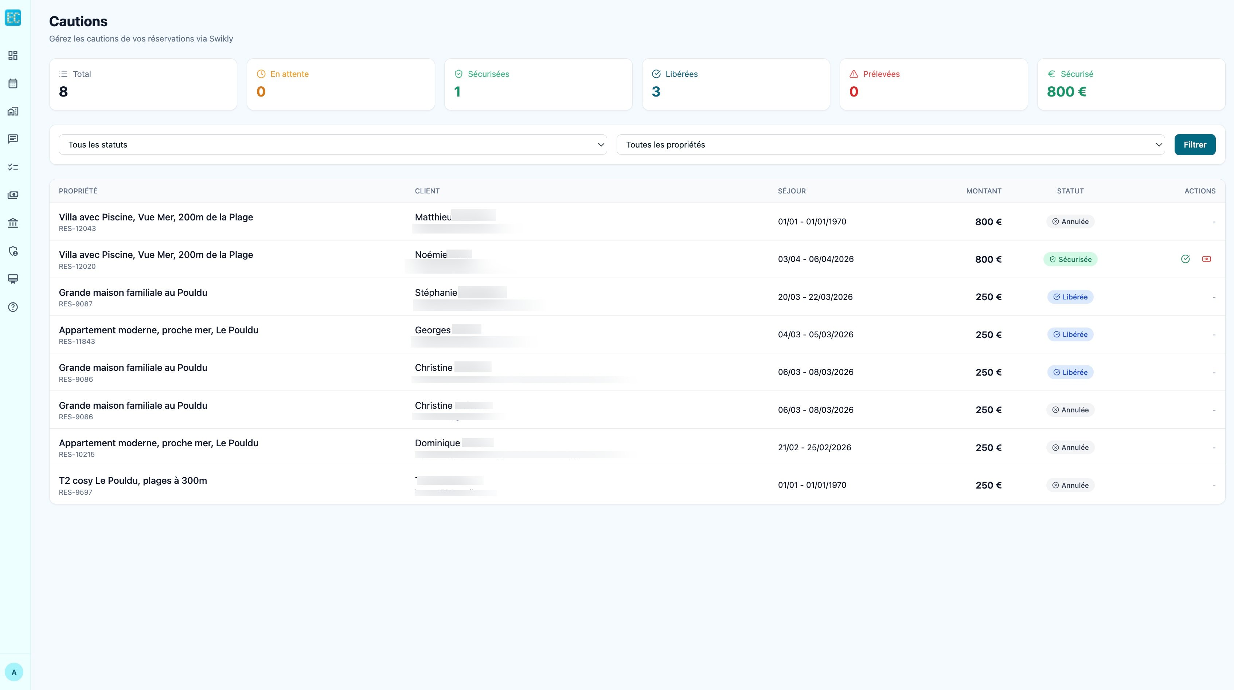Open the shield cautions icon
Image resolution: width=1234 pixels, height=690 pixels.
[x=13, y=251]
